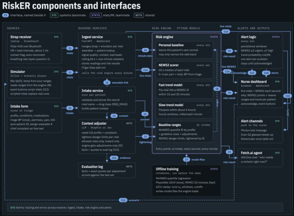
Task: Select the 'Simulator' card title
Action: (x=18, y=72)
